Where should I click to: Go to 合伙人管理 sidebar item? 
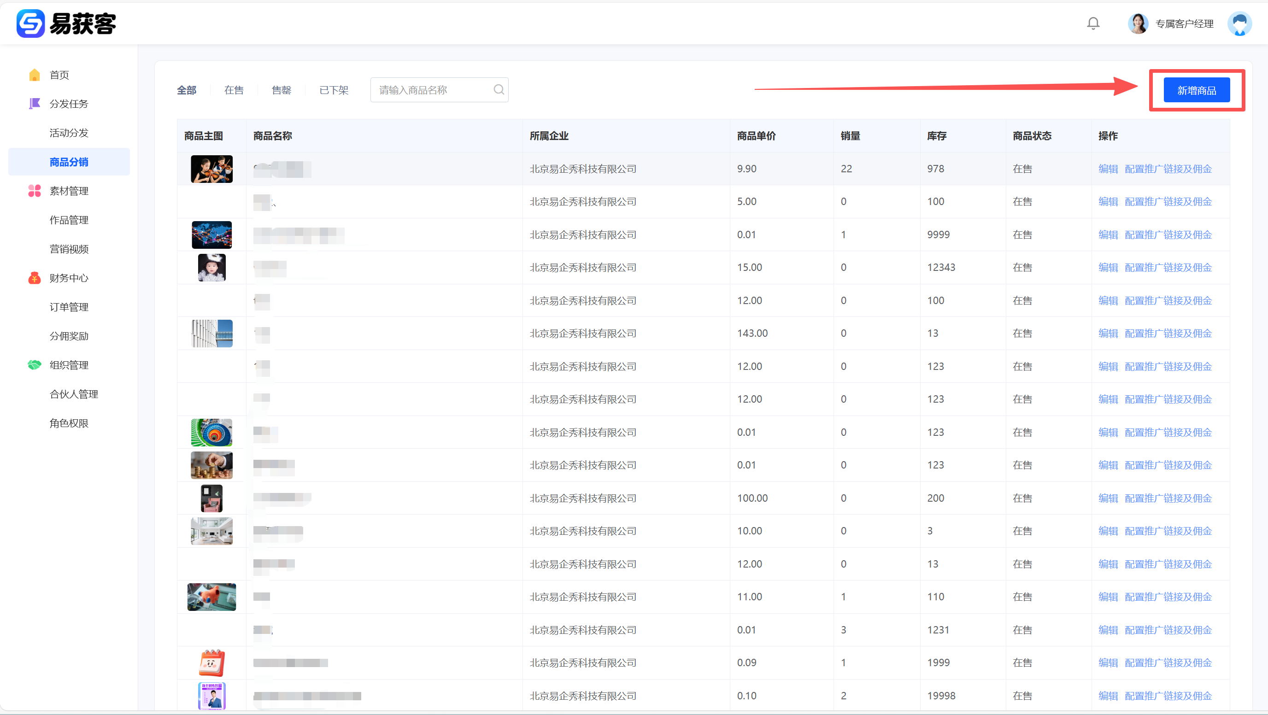point(74,394)
